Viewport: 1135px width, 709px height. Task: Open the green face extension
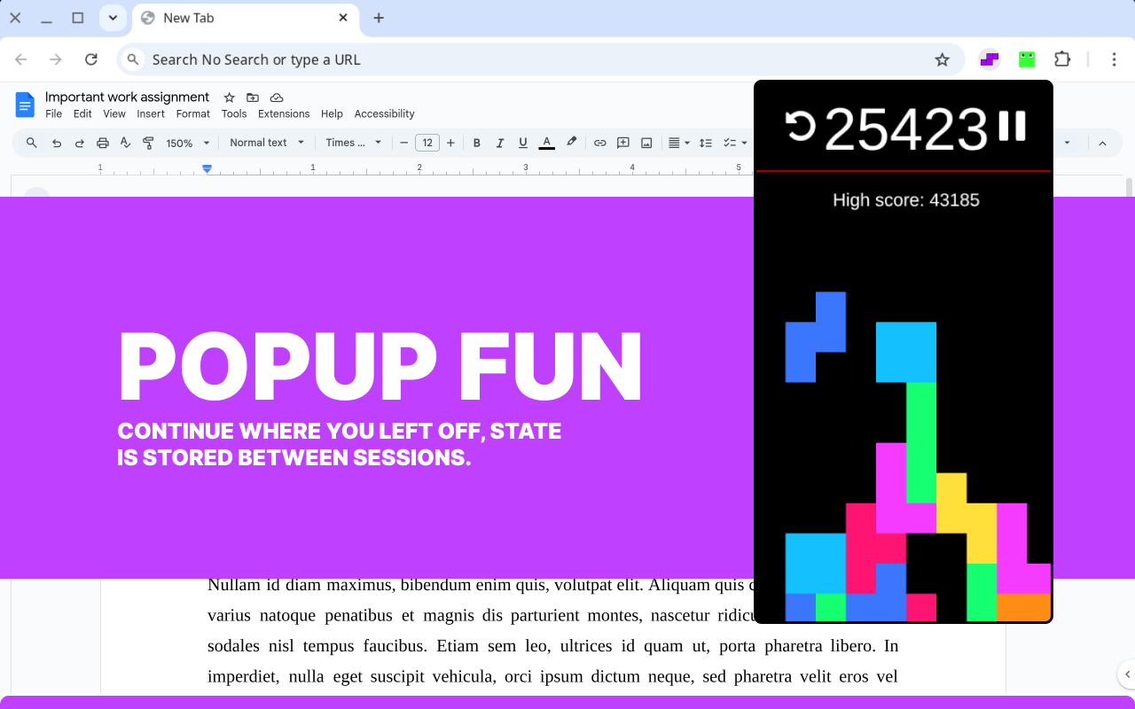pyautogui.click(x=1027, y=59)
